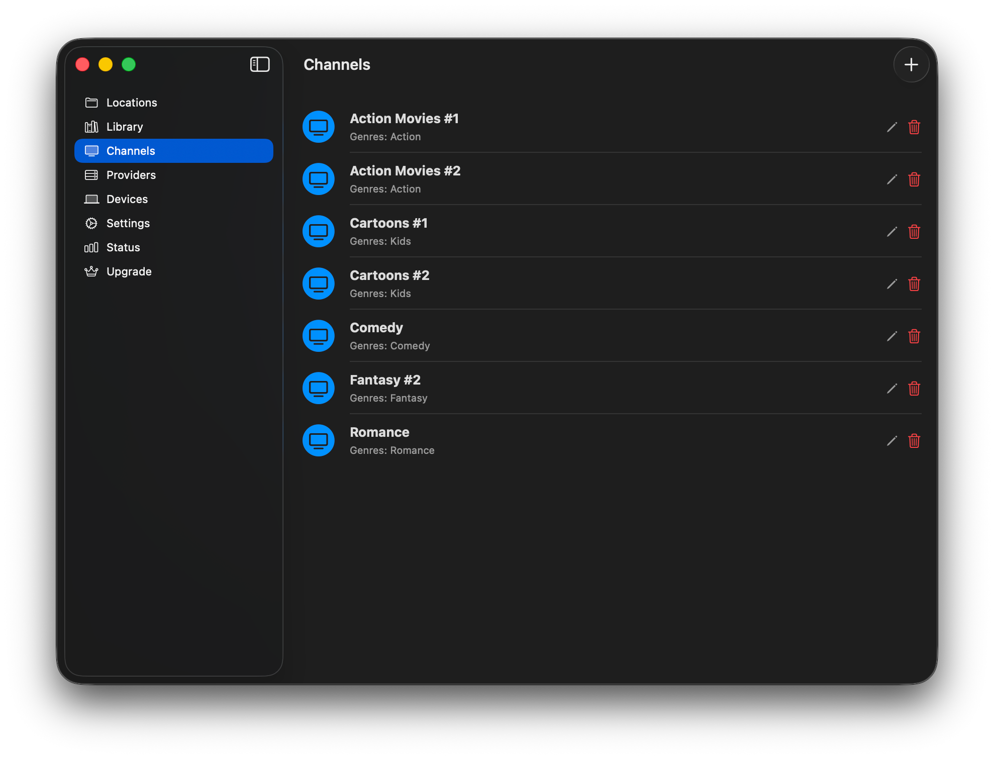994x759 pixels.
Task: View the Status page
Action: [123, 247]
